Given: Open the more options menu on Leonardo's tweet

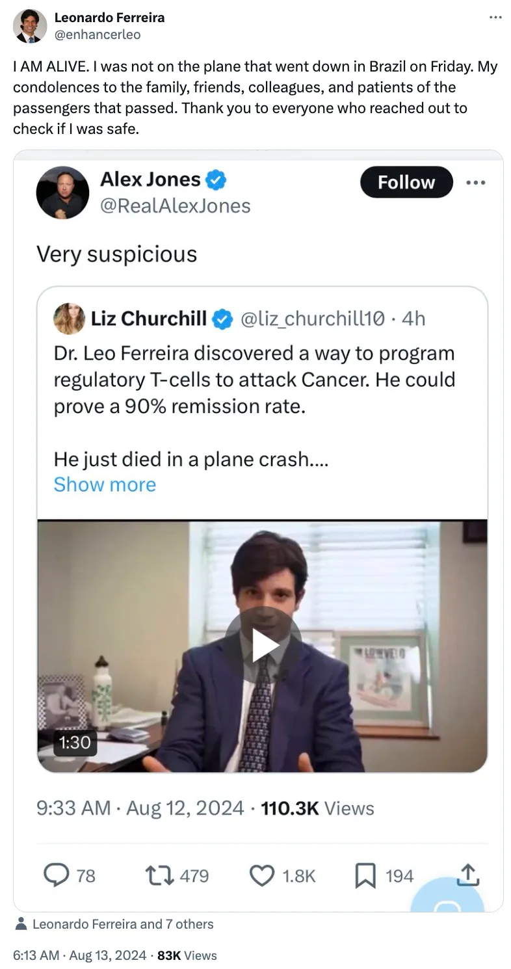Looking at the screenshot, I should pyautogui.click(x=495, y=18).
